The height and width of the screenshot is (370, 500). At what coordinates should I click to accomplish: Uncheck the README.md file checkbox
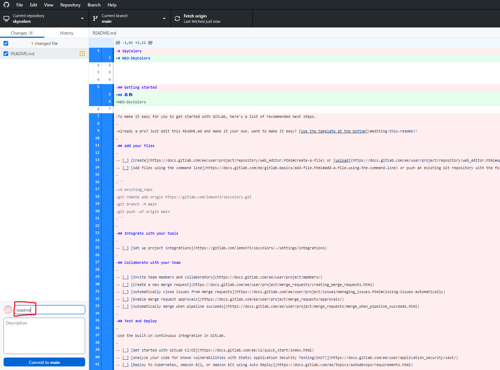(x=6, y=53)
